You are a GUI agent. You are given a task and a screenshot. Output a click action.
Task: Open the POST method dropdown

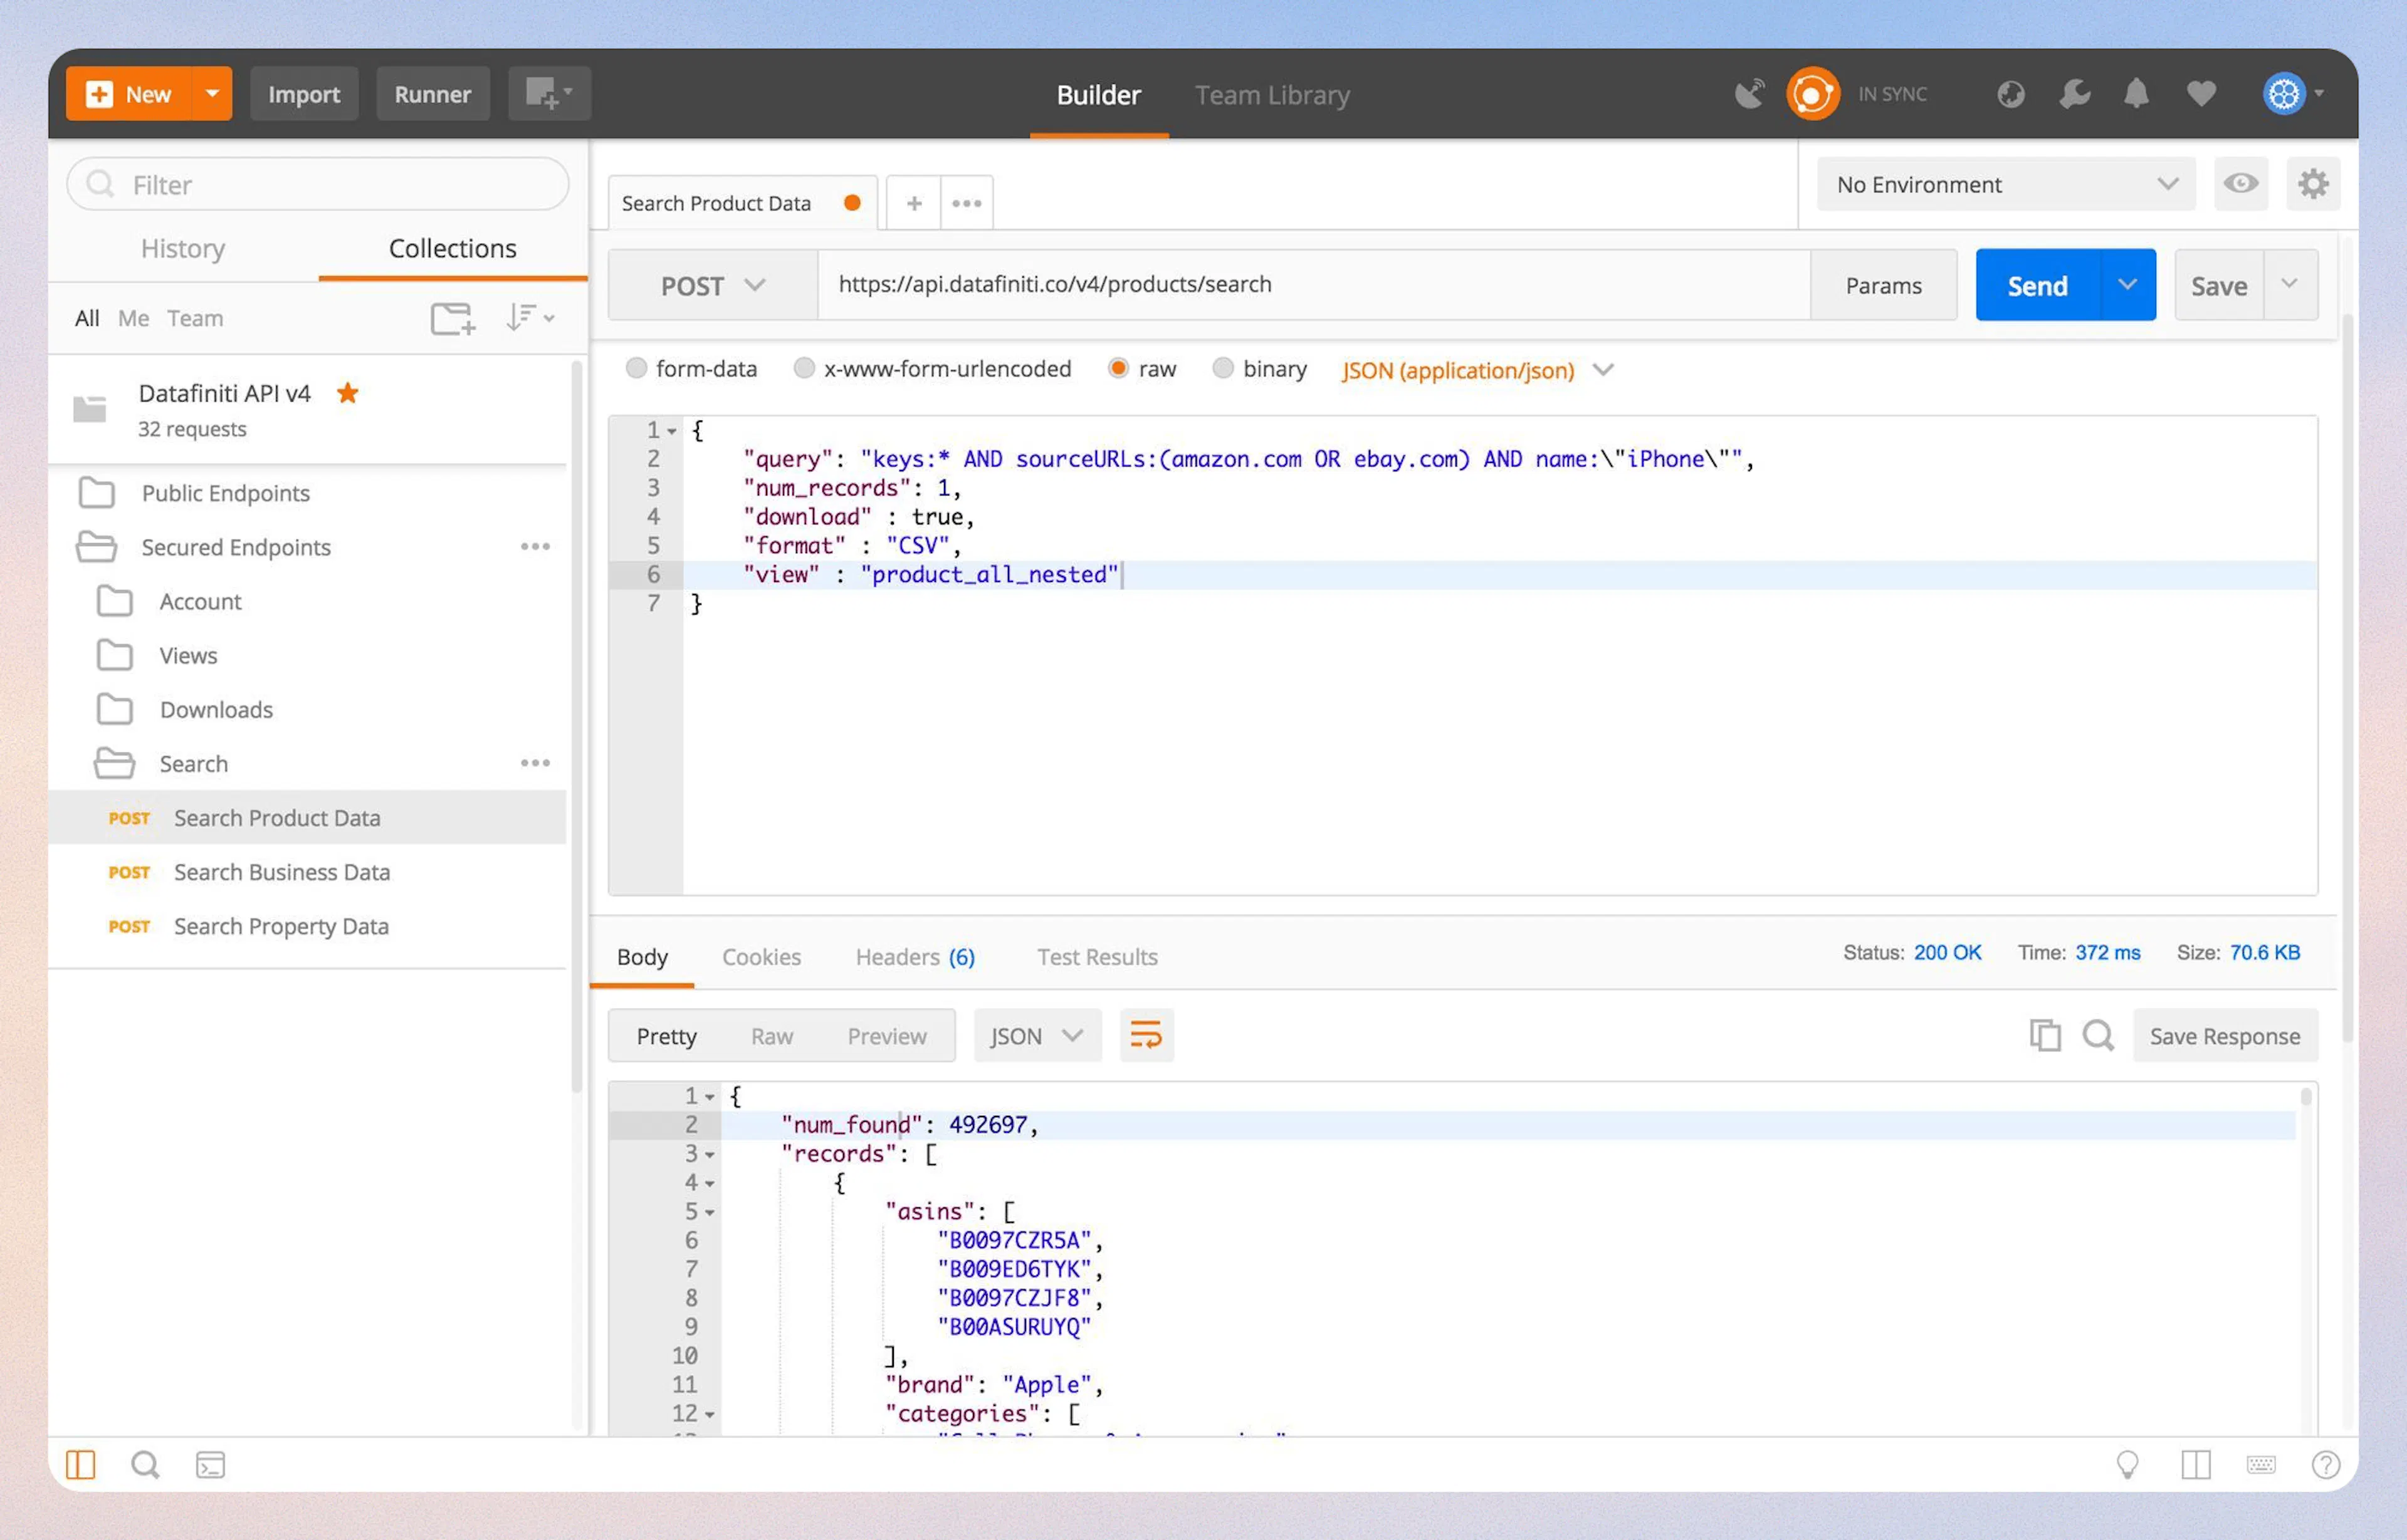coord(712,286)
